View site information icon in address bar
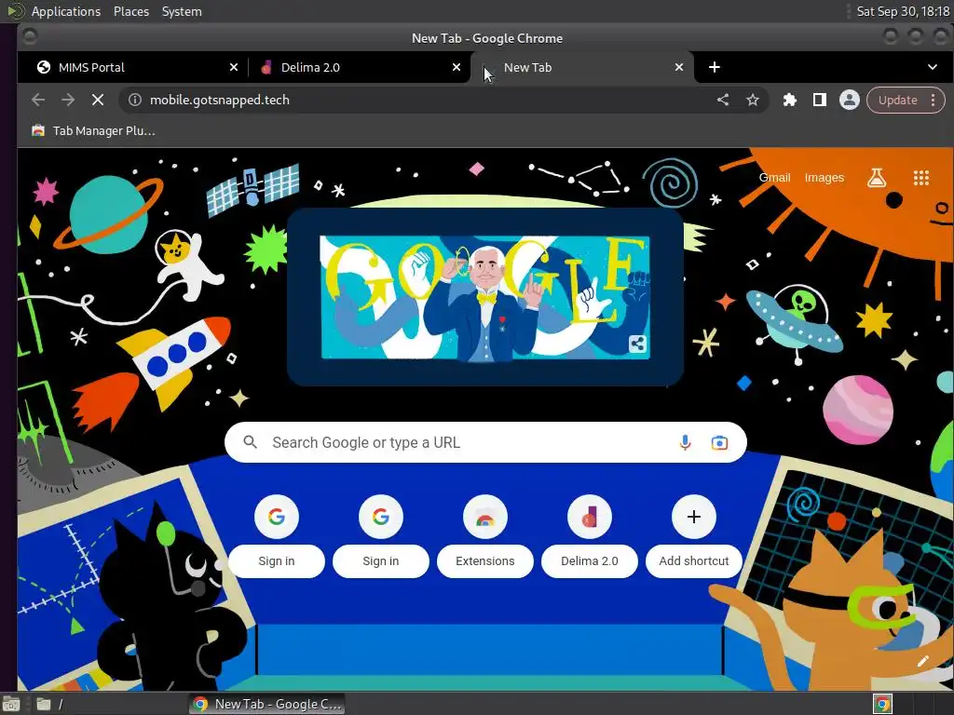This screenshot has height=715, width=954. coord(135,100)
